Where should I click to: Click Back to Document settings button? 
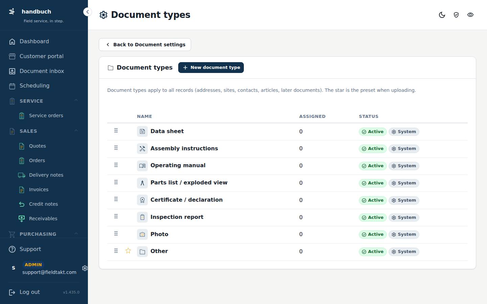click(145, 45)
